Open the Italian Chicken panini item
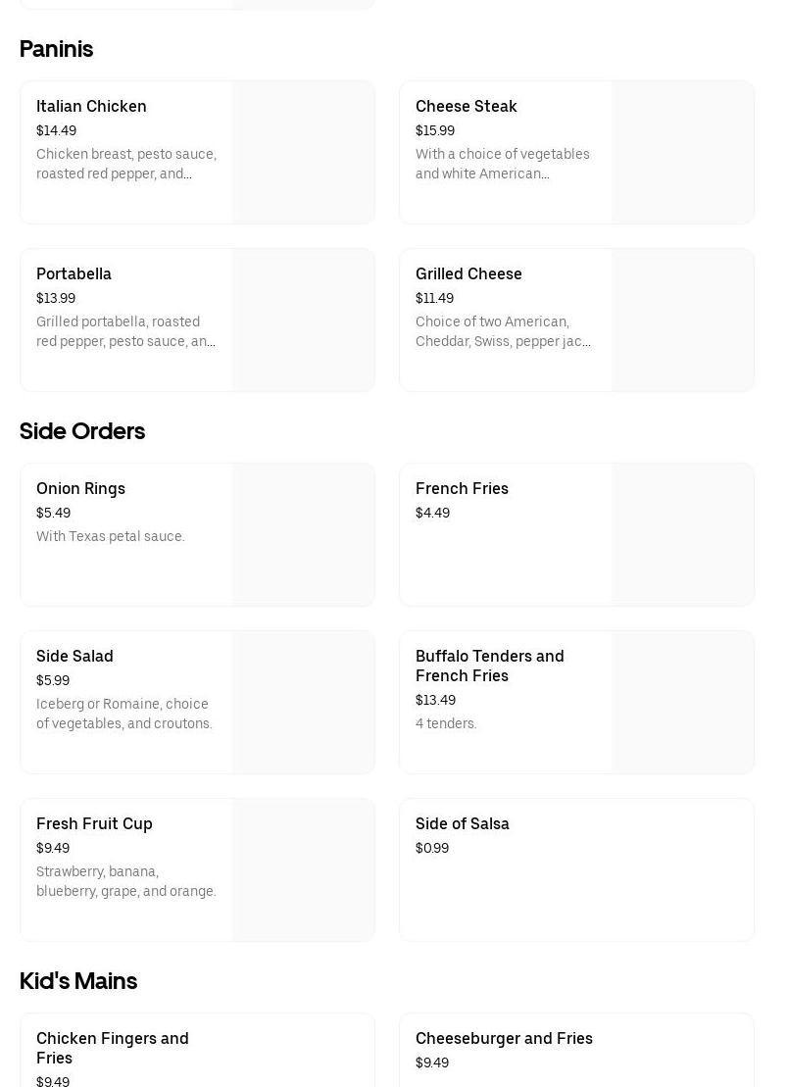 [x=91, y=106]
